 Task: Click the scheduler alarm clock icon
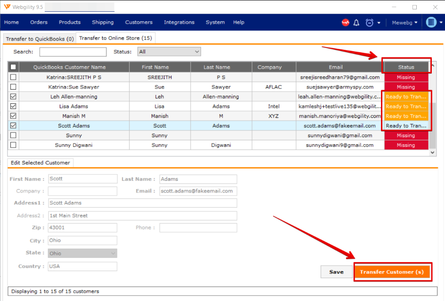tap(369, 23)
